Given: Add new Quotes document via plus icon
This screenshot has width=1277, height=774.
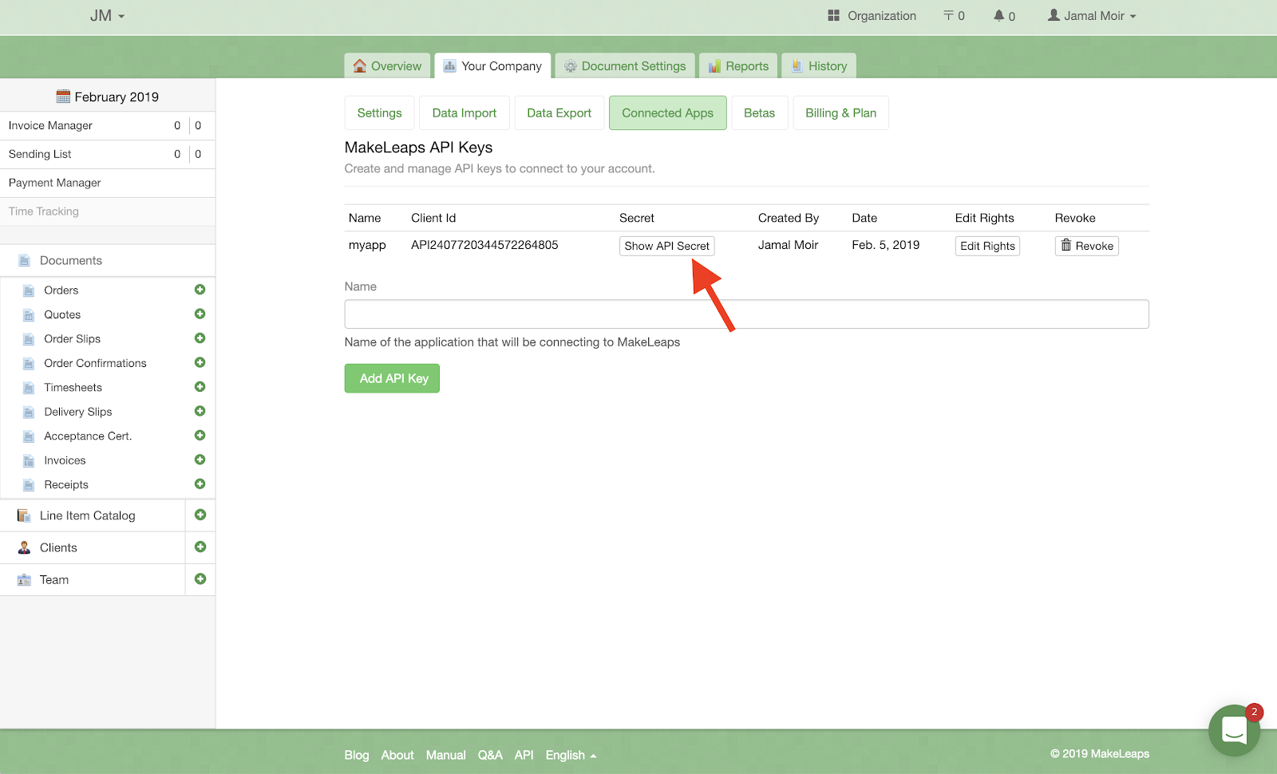Looking at the screenshot, I should (x=200, y=314).
